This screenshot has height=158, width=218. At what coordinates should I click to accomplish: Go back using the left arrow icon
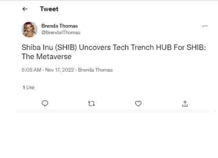[x=25, y=9]
